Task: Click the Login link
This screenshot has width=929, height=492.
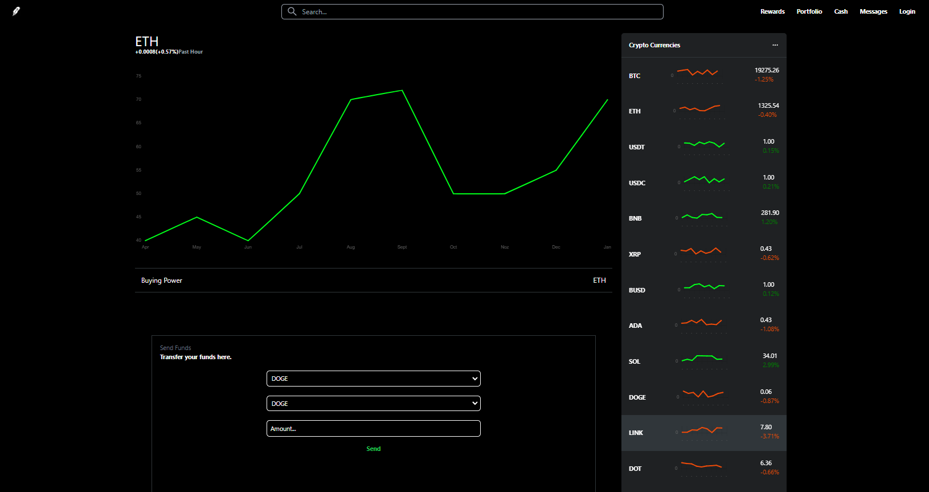Action: (x=907, y=11)
